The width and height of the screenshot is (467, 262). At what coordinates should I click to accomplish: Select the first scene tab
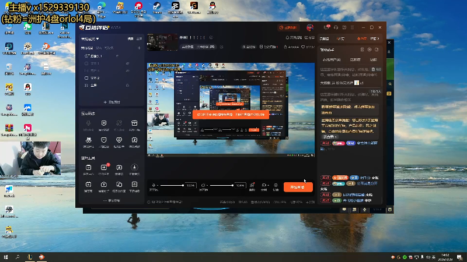point(87,48)
